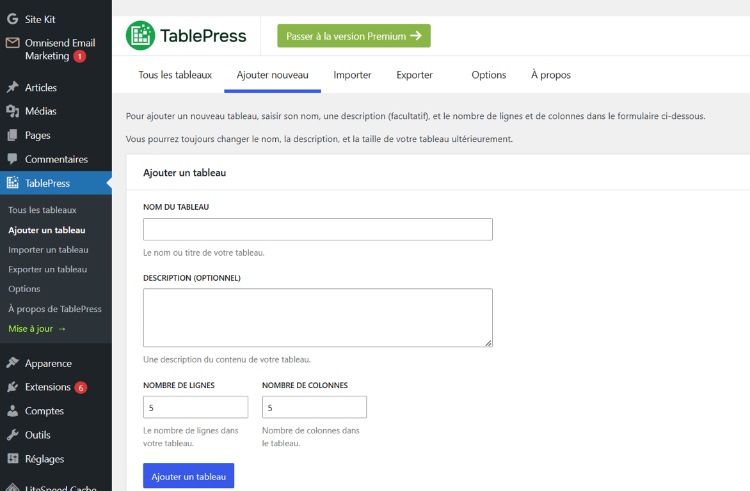Click the green TablePress logo
Image resolution: width=750 pixels, height=491 pixels.
pos(140,35)
